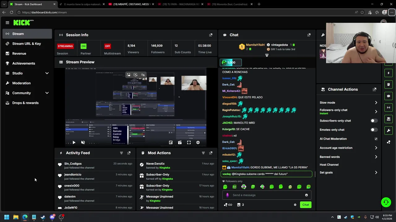This screenshot has height=222, width=396.
Task: Open the chat bubble sidebar panel icon
Action: (x=389, y=96)
